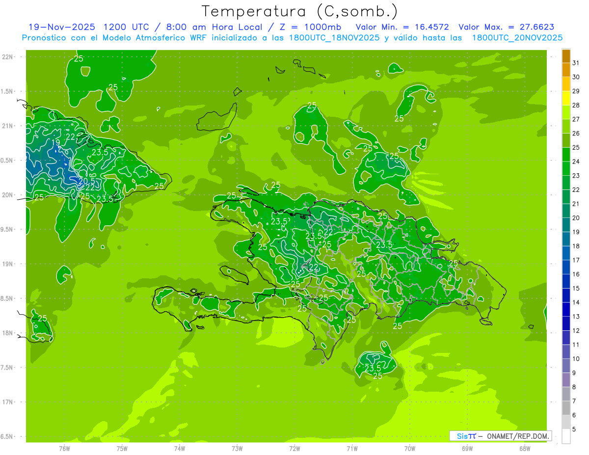Click the '6.5N' latitude label
The width and height of the screenshot is (589, 455).
tap(7, 437)
